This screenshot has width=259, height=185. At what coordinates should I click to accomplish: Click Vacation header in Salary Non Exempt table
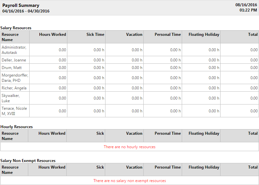134,167
